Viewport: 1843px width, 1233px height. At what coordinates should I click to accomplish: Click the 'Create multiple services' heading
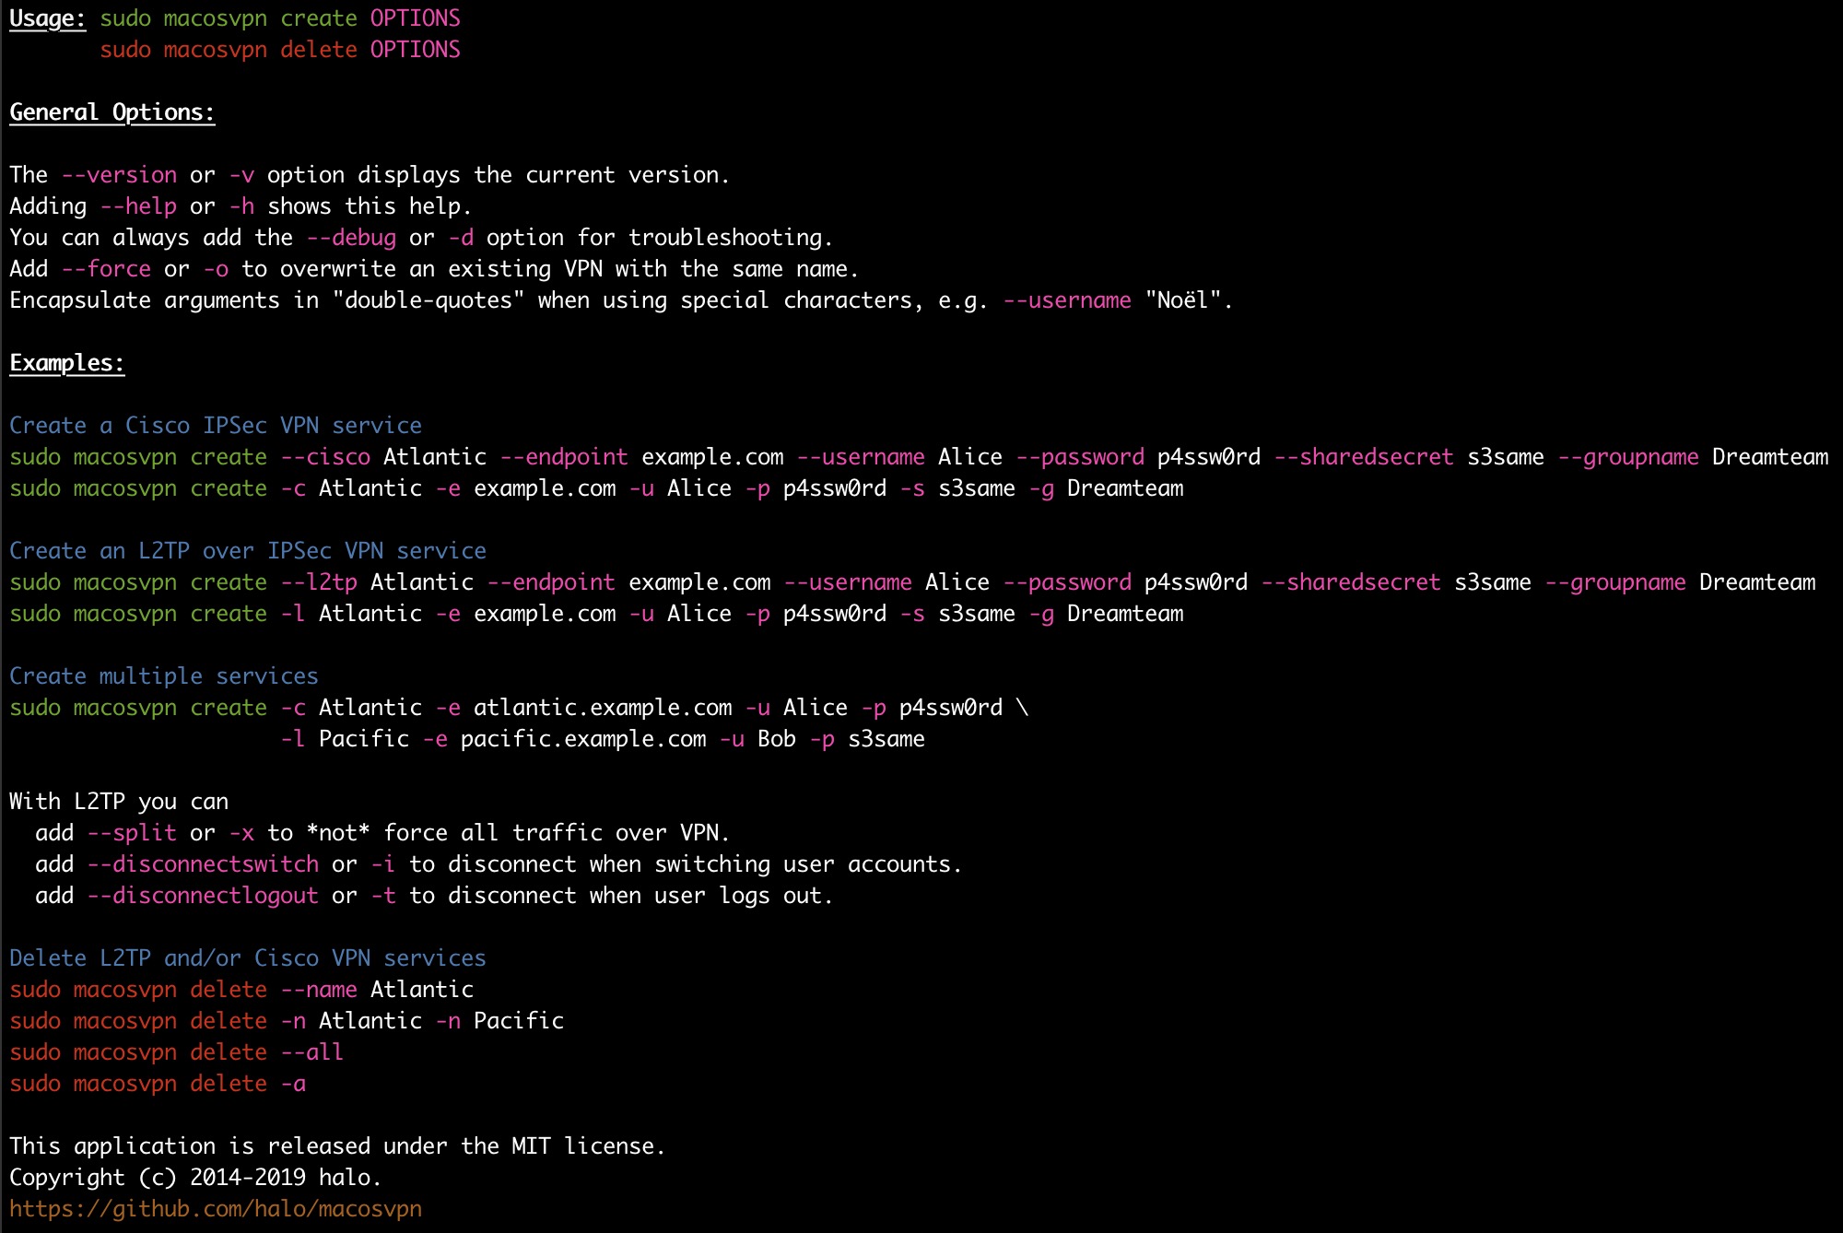[x=164, y=676]
